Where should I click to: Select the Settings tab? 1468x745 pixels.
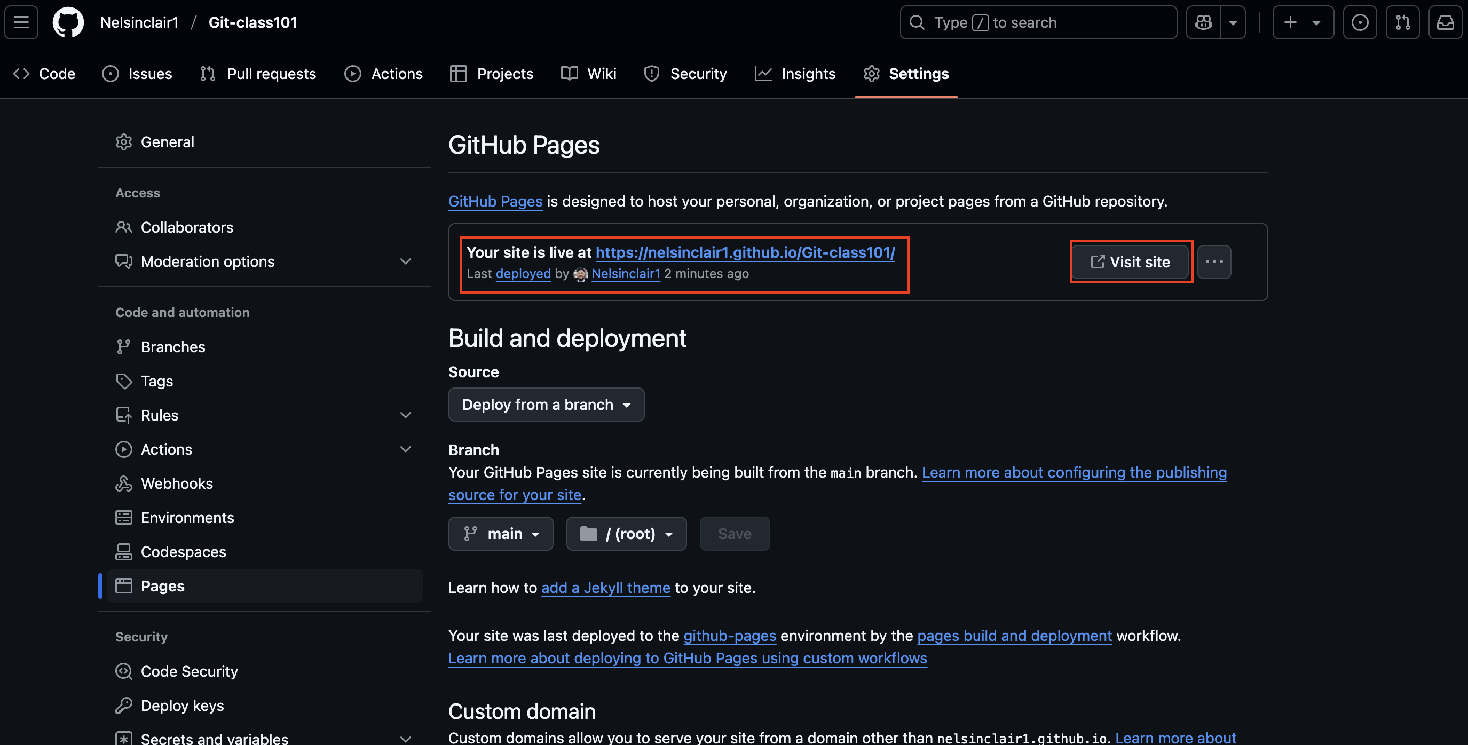[x=906, y=74]
